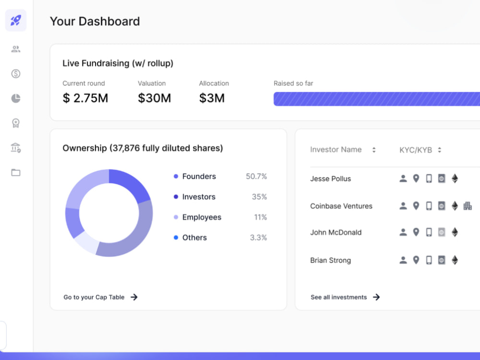Click Jesse Pollus Ethereum icon
The width and height of the screenshot is (480, 360).
455,179
